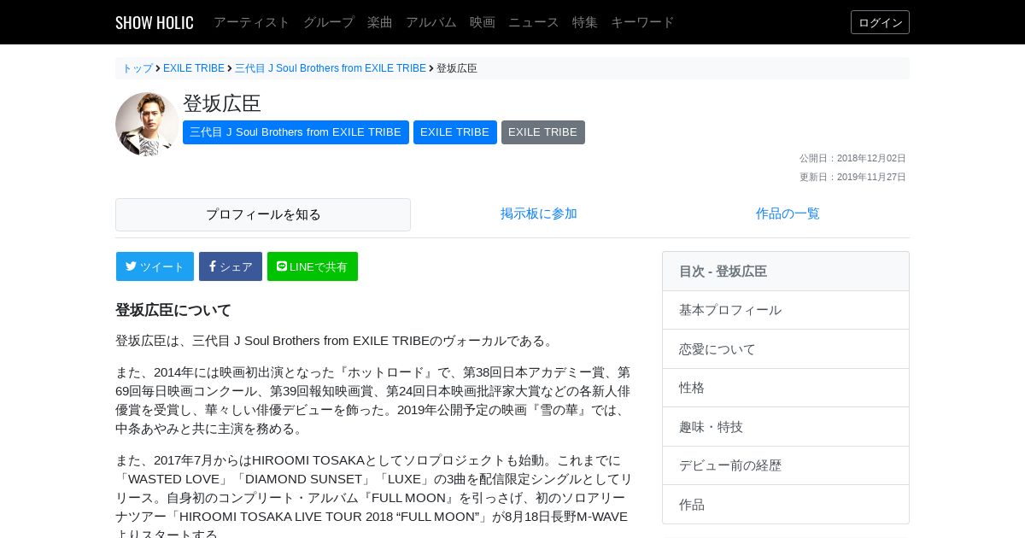Viewport: 1025px width, 538px height.
Task: Switch to the 掲示板に参加 tab
Action: pyautogui.click(x=539, y=213)
